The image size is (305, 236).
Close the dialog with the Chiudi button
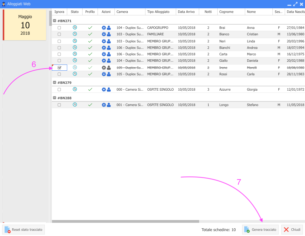[292, 230]
